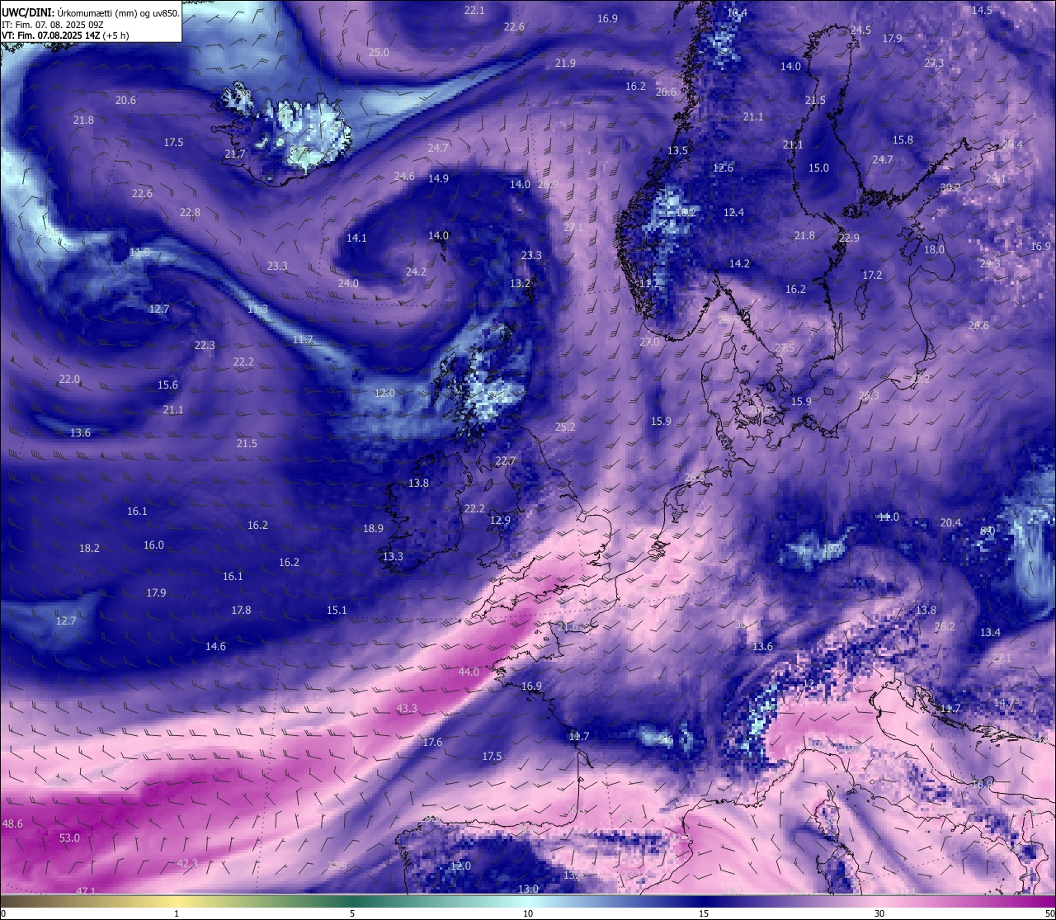Click the map value '13.5'
This screenshot has height=920, width=1056.
[677, 150]
